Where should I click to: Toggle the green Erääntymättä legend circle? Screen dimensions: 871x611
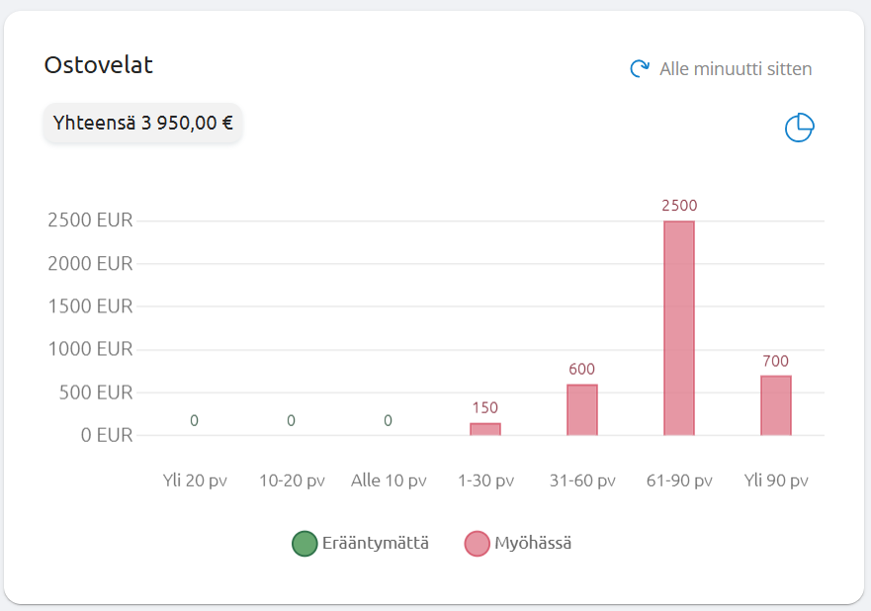305,543
